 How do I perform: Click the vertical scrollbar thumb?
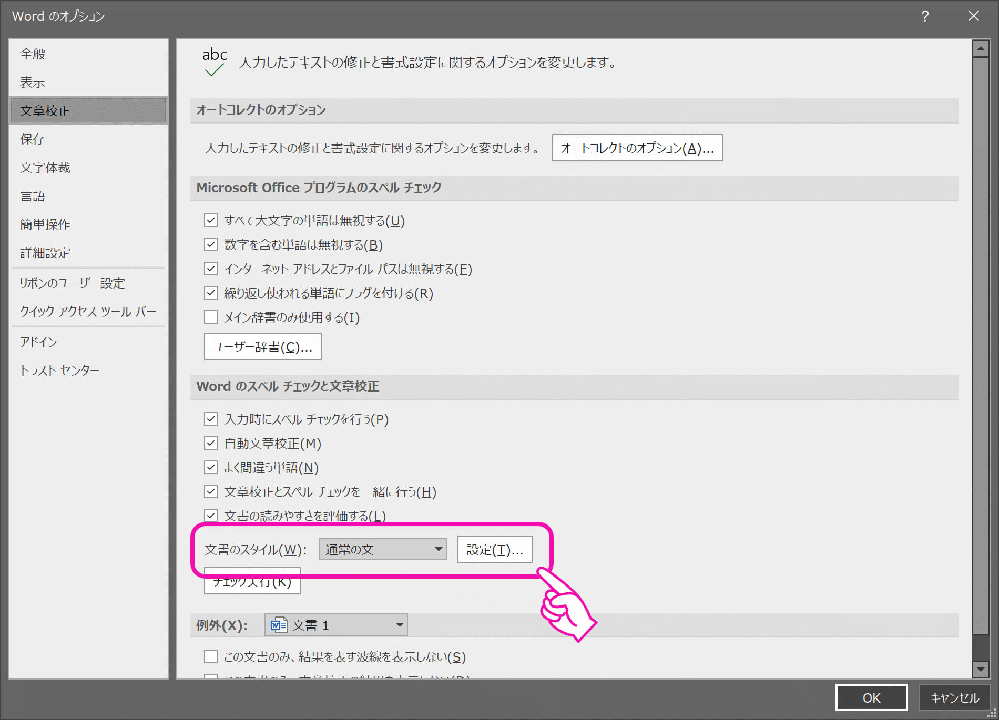click(981, 346)
